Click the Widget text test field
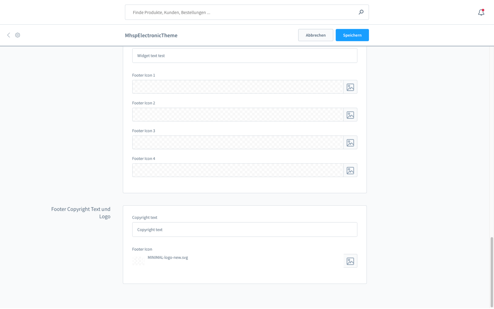Screen dimensions: 494x309 (244, 56)
